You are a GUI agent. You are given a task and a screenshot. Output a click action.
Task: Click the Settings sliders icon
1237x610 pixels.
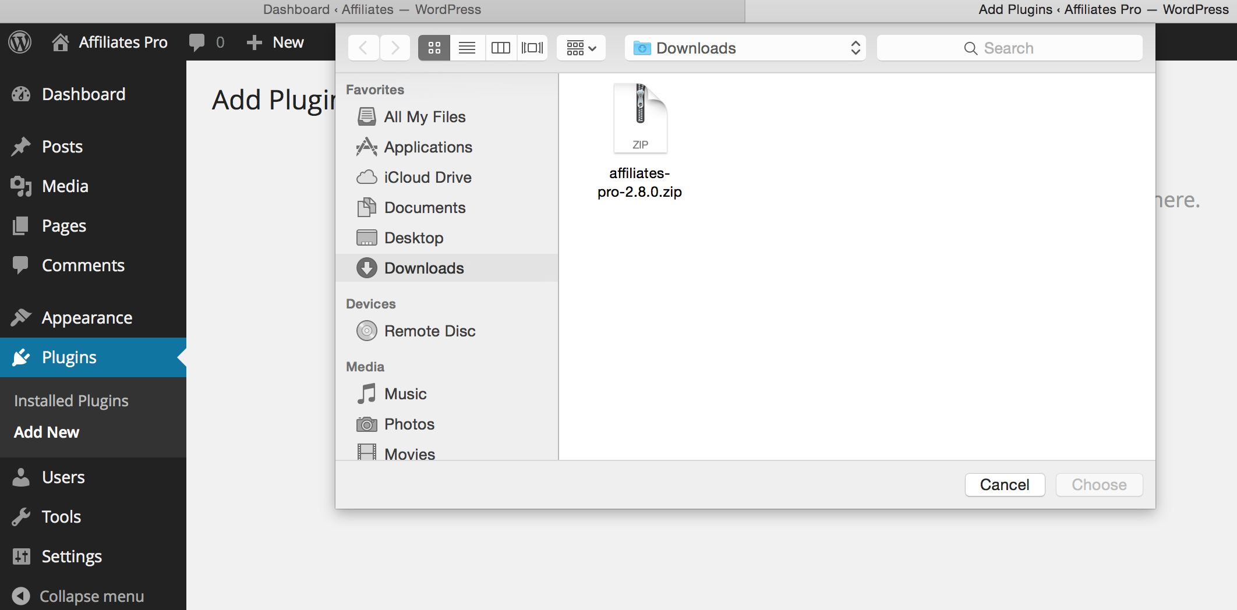[x=21, y=556]
